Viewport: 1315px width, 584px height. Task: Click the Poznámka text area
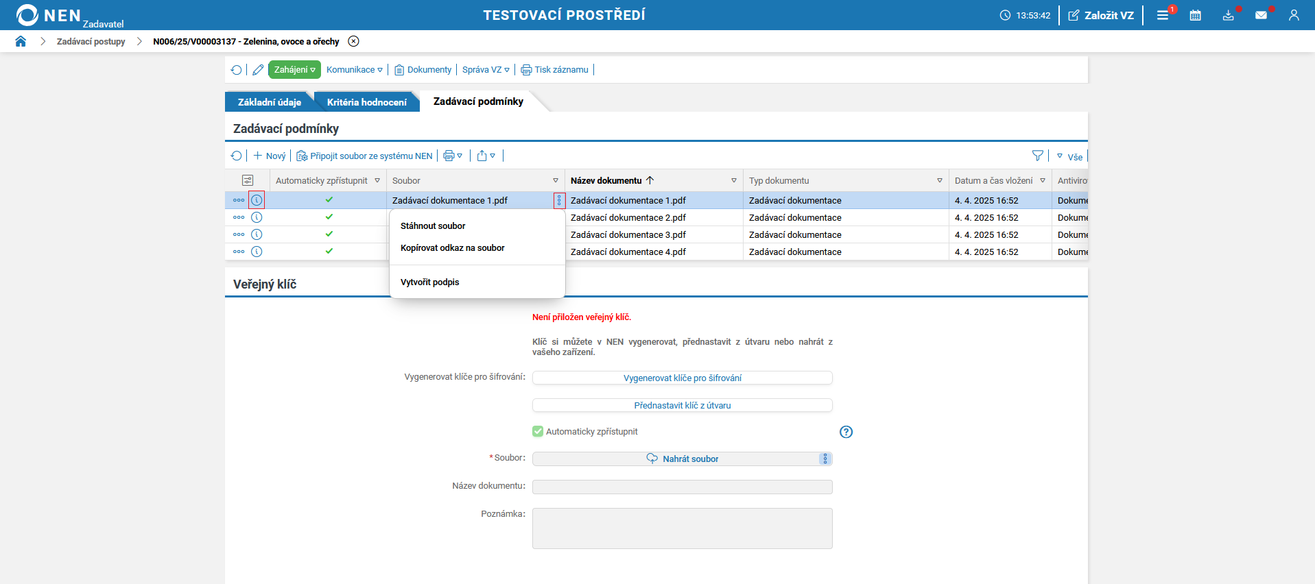tap(682, 528)
